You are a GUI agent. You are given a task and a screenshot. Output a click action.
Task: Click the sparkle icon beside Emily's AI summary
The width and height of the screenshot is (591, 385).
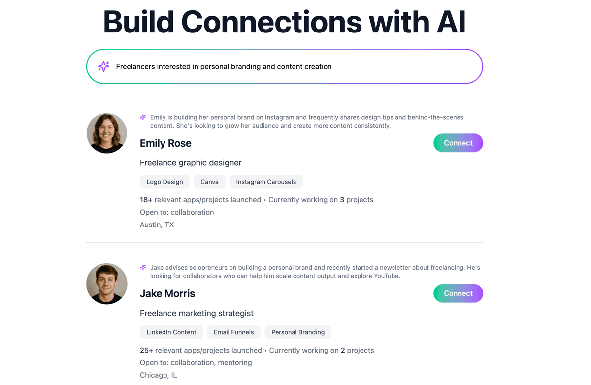click(143, 117)
